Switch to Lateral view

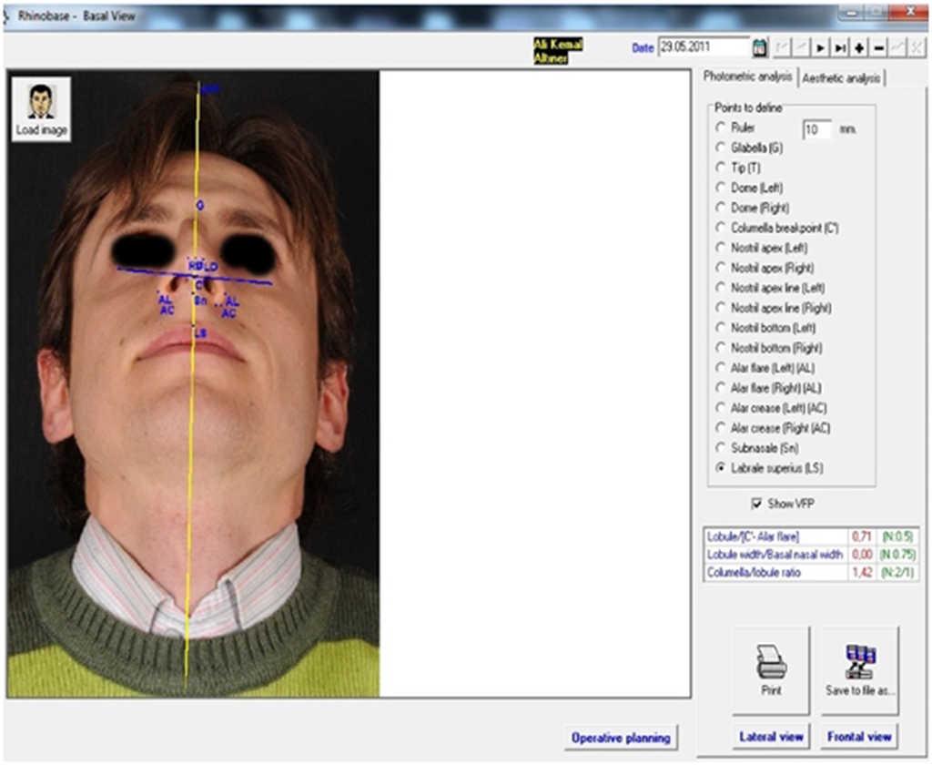pyautogui.click(x=770, y=736)
